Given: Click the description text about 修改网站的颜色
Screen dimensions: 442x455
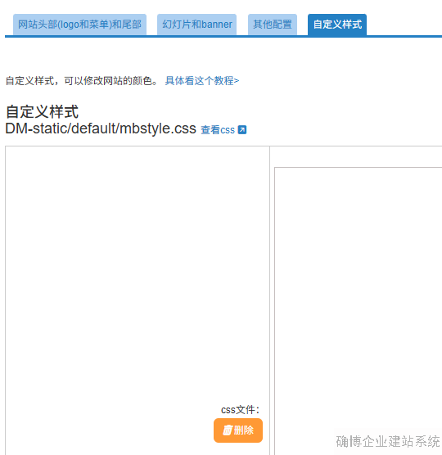Looking at the screenshot, I should point(82,81).
